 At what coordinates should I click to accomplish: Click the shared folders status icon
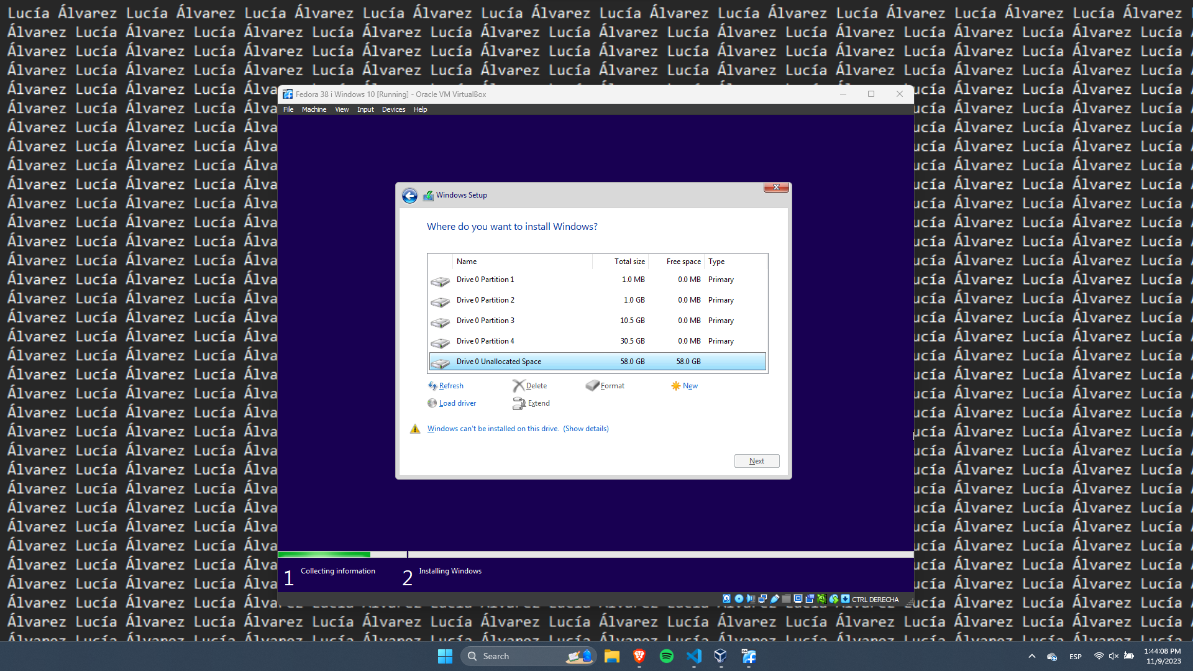coord(786,599)
